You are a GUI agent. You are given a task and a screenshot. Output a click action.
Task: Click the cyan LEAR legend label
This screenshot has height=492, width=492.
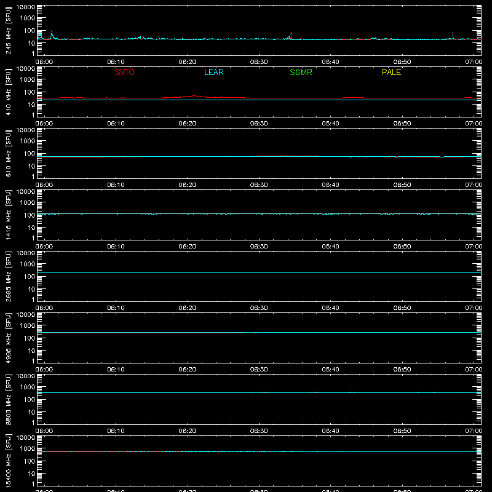213,72
